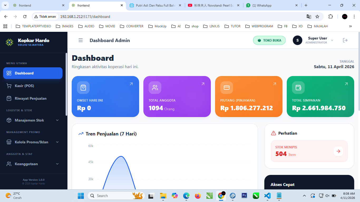The width and height of the screenshot is (360, 202).
Task: Open arrow button on Stok Menipis alert
Action: coord(338,151)
